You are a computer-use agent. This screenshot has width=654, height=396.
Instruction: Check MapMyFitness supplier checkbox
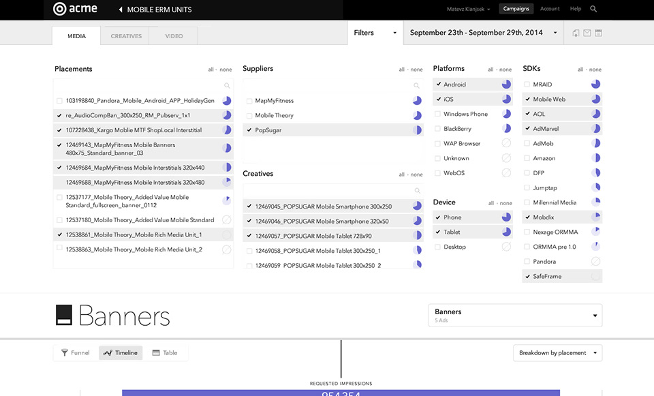249,101
